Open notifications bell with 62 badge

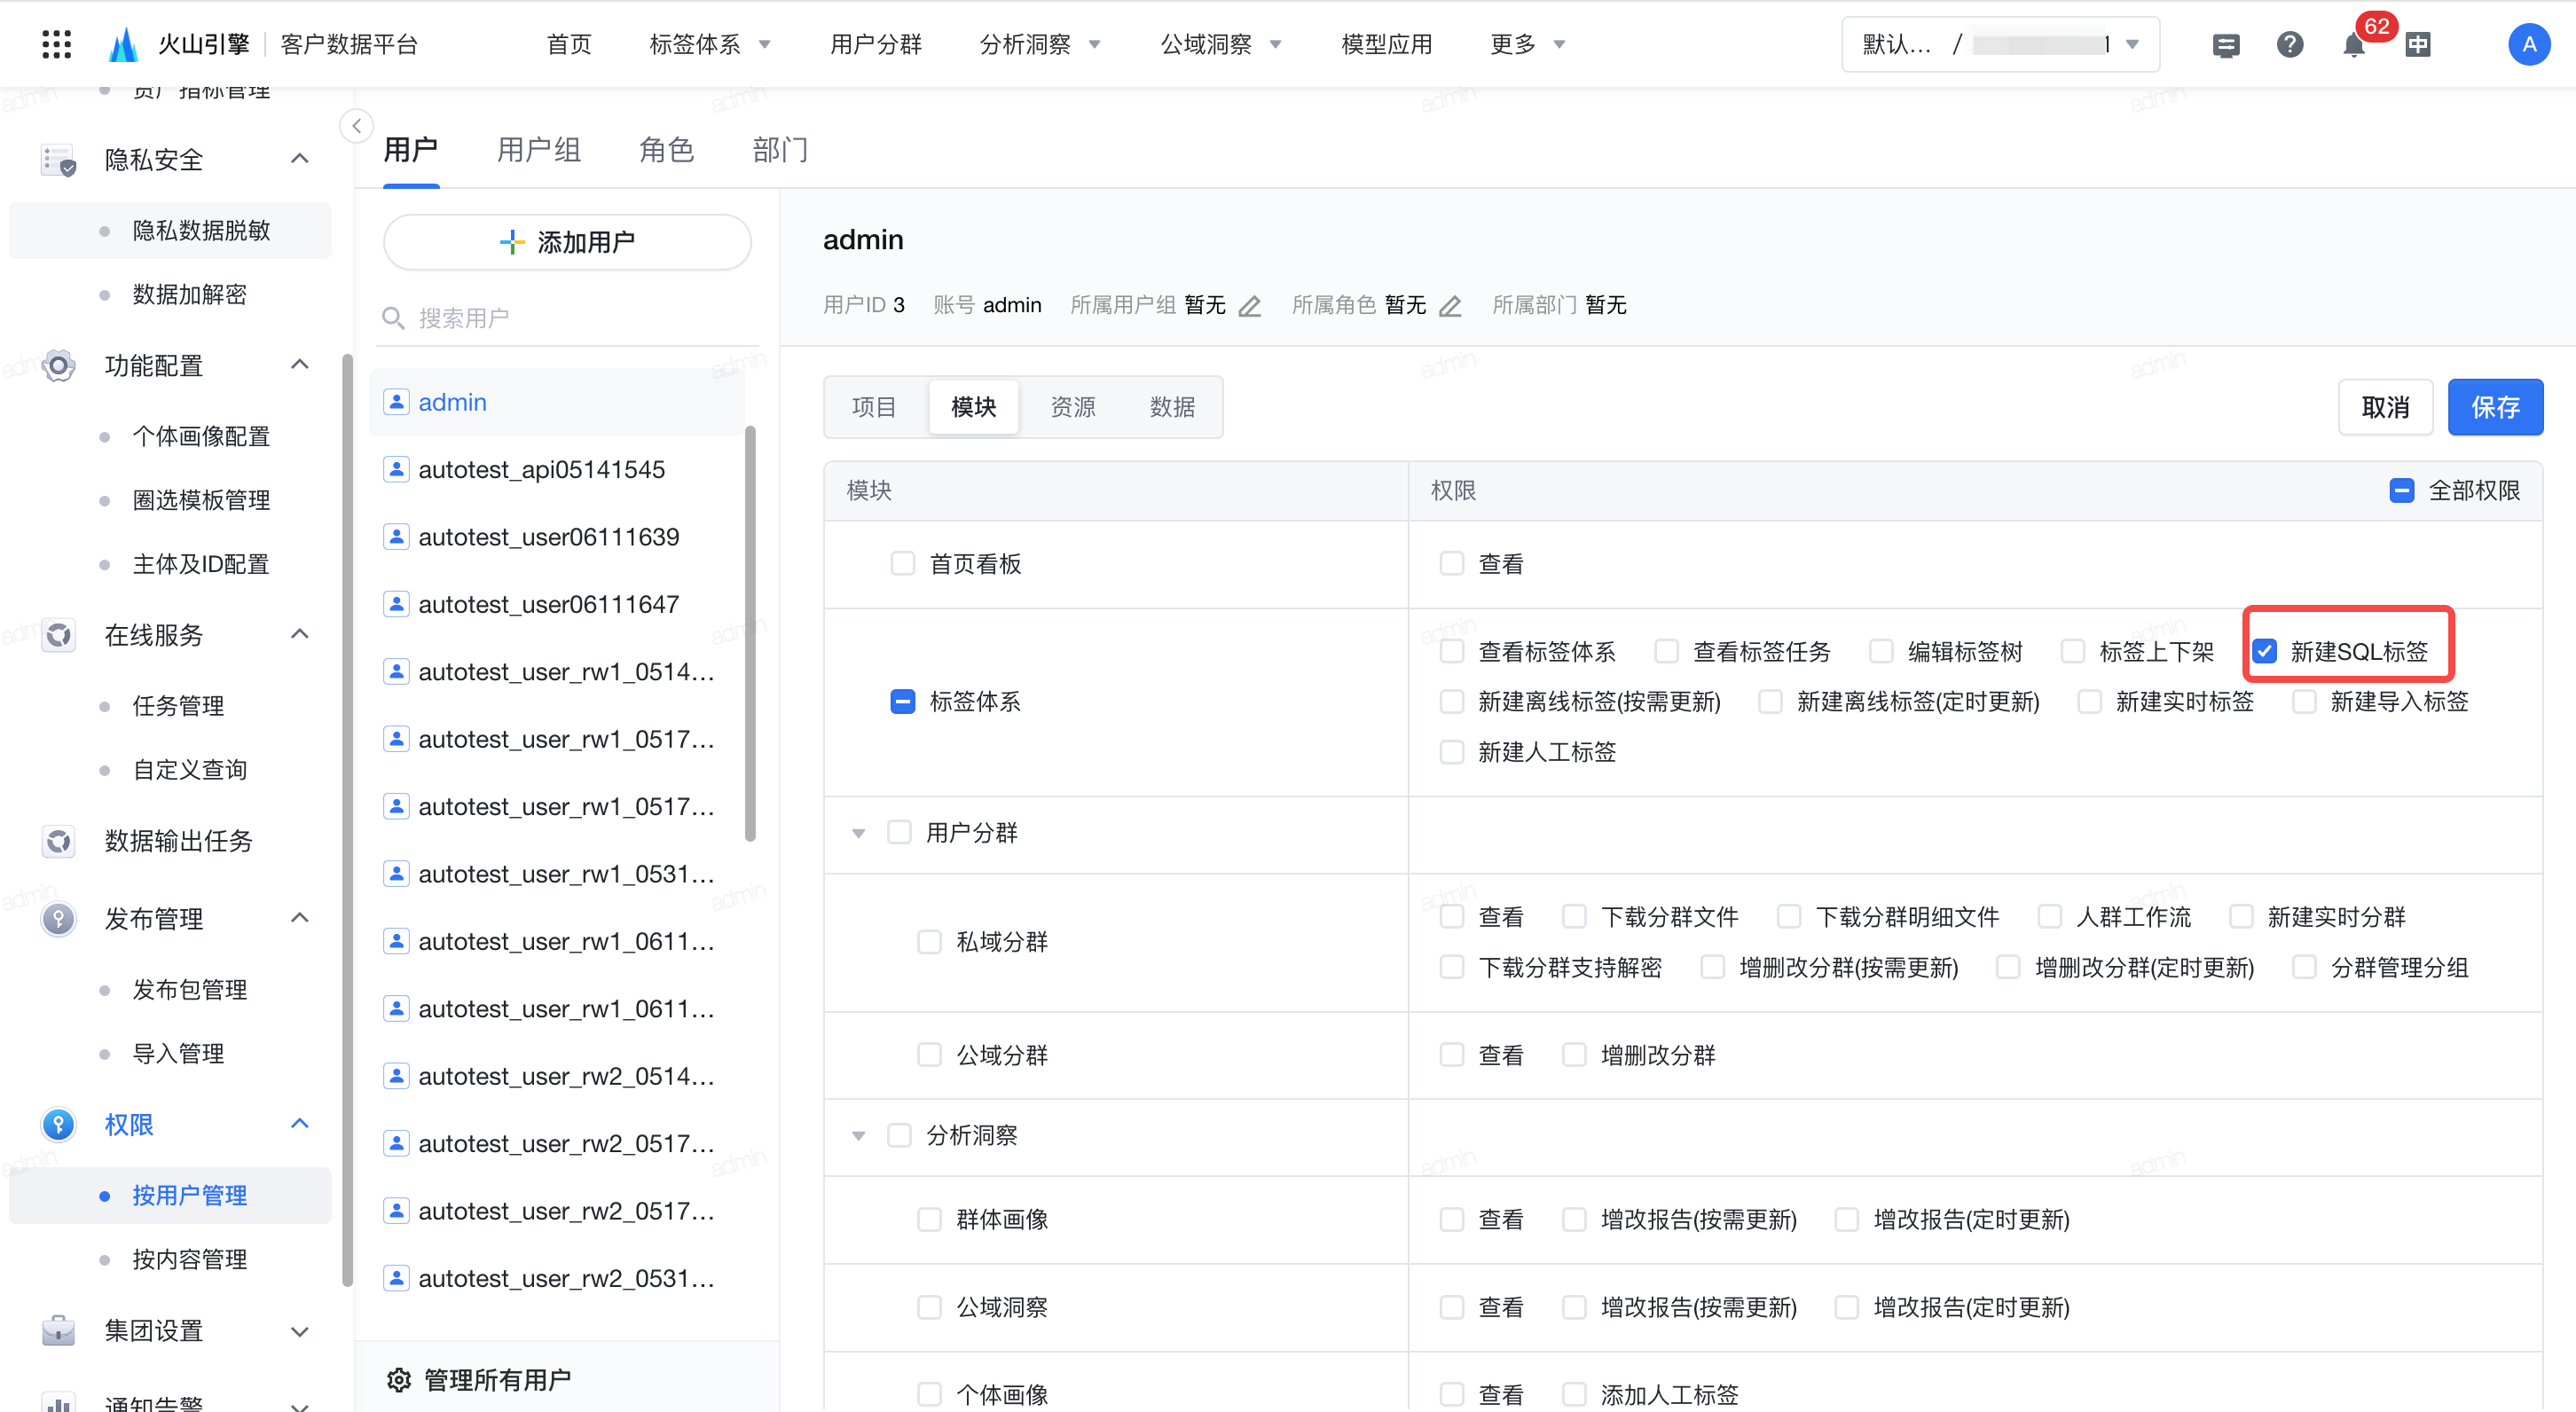(x=2354, y=45)
